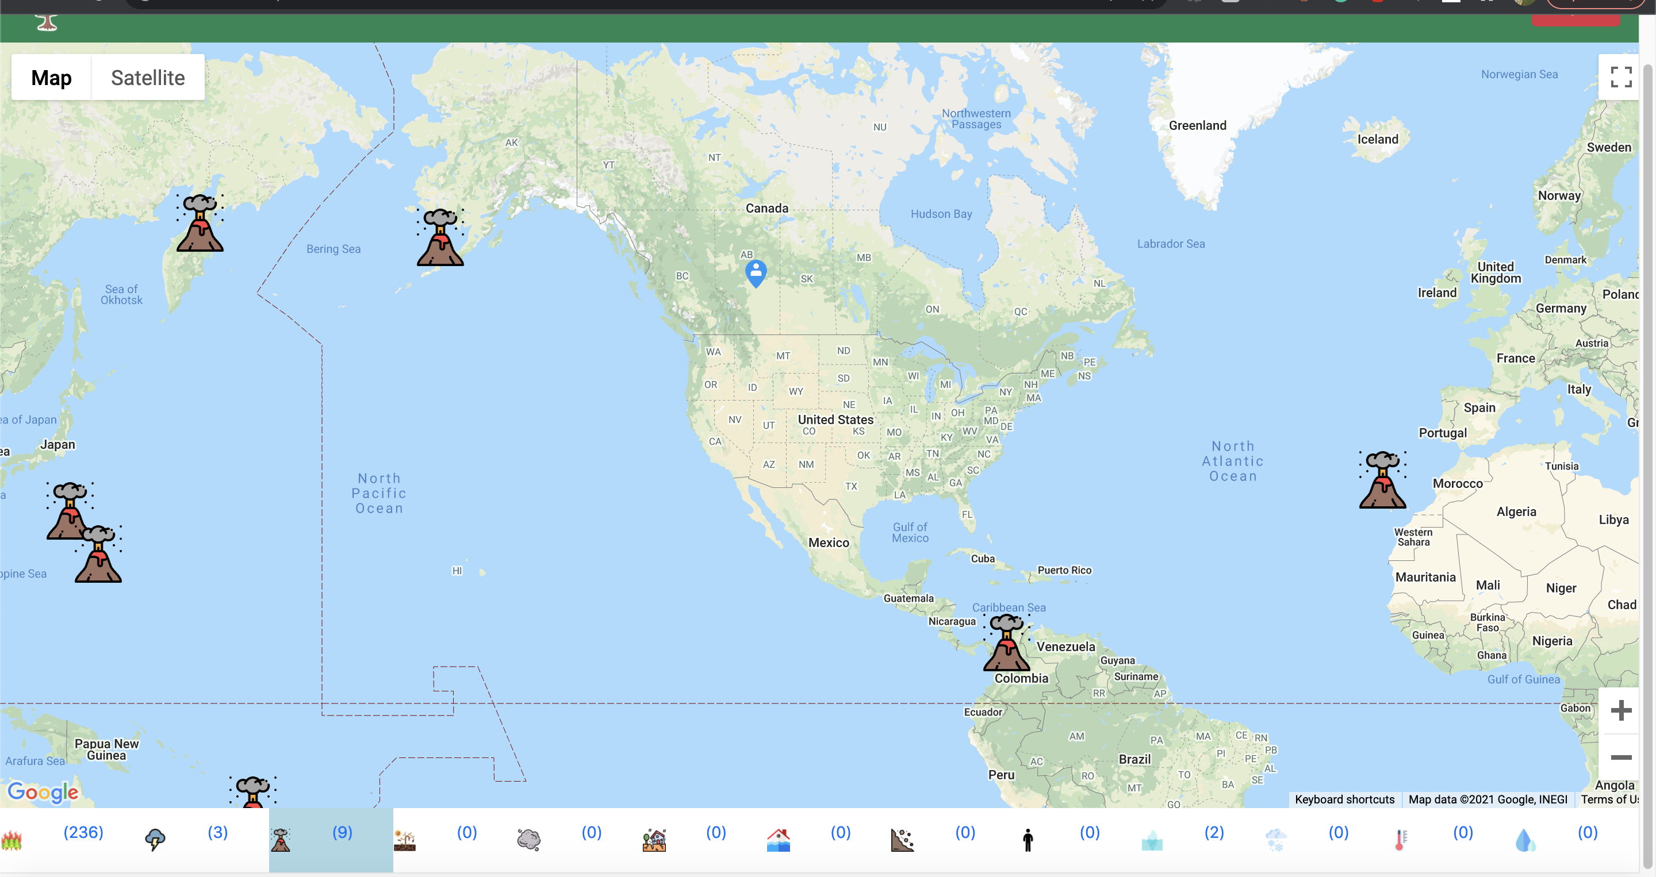
Task: Select the landslide category icon
Action: tap(902, 840)
